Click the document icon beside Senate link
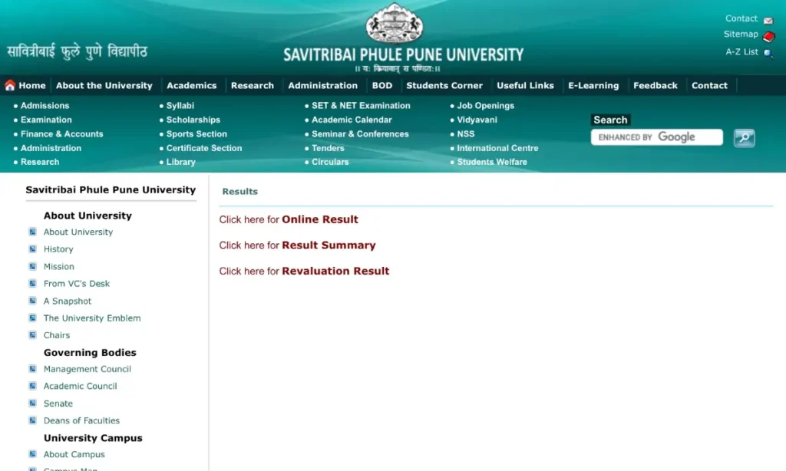786x471 pixels. coord(33,403)
